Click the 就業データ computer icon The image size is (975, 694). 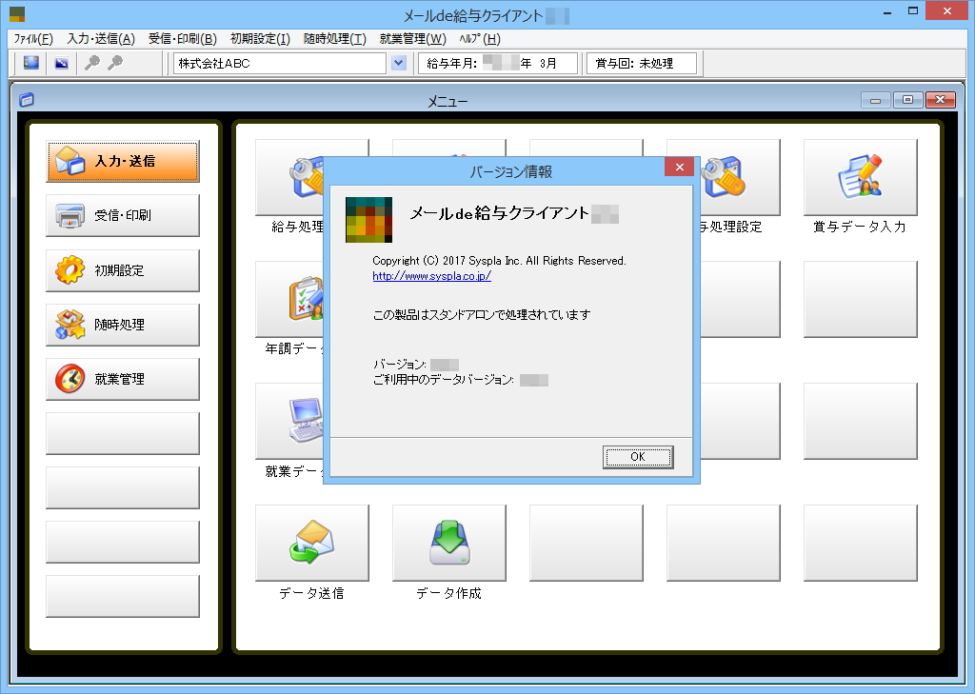[x=289, y=421]
